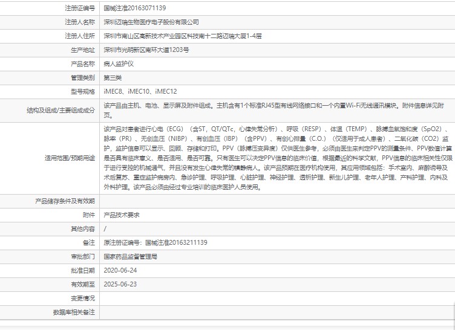Select the 适用范围/预期用途 label
455x330 pixels.
pos(70,158)
